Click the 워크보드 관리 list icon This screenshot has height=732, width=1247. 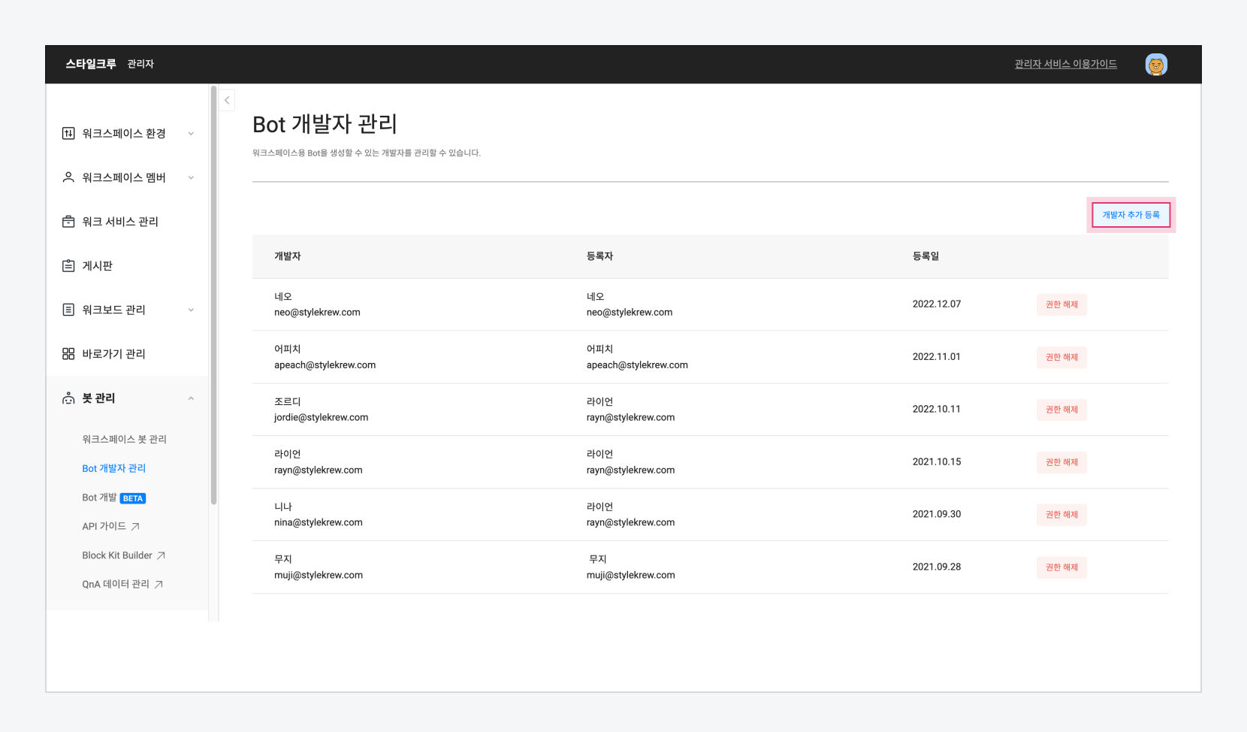pyautogui.click(x=68, y=310)
